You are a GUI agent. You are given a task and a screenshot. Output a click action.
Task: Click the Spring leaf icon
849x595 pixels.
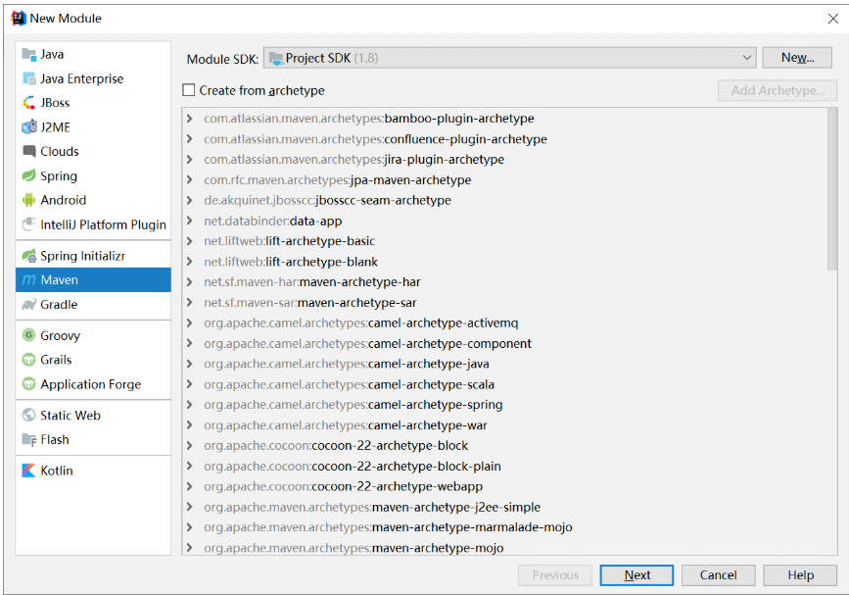coord(28,175)
